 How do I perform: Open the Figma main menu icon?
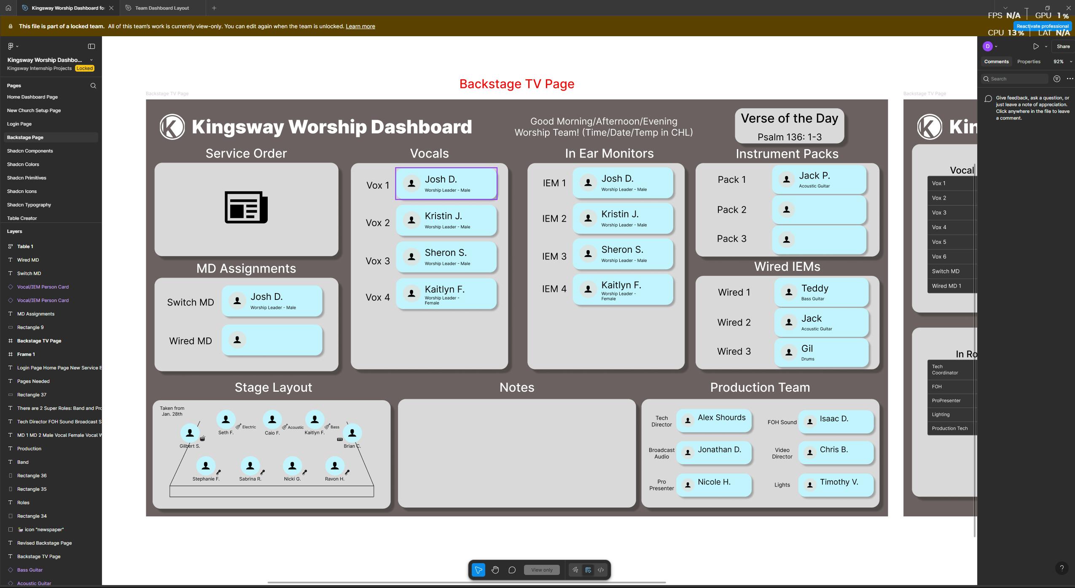pos(11,46)
